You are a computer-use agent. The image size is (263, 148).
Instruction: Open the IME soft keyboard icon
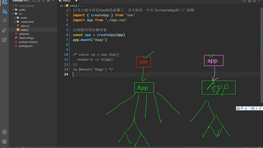tap(253, 109)
